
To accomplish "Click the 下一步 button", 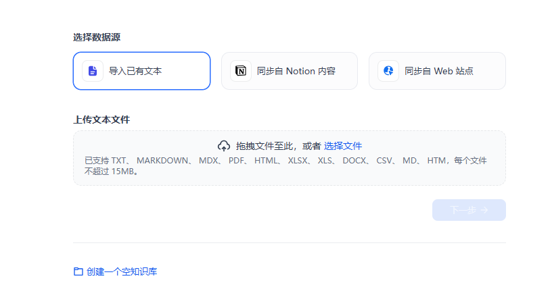I will coord(469,210).
